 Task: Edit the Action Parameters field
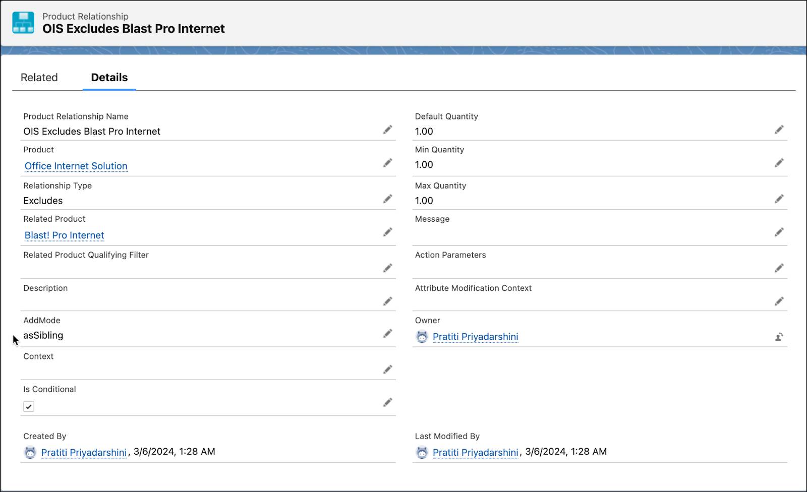click(x=779, y=268)
